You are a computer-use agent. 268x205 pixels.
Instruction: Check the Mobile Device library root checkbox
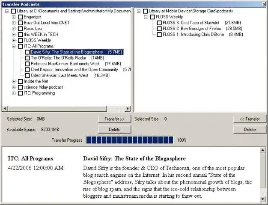[145, 11]
